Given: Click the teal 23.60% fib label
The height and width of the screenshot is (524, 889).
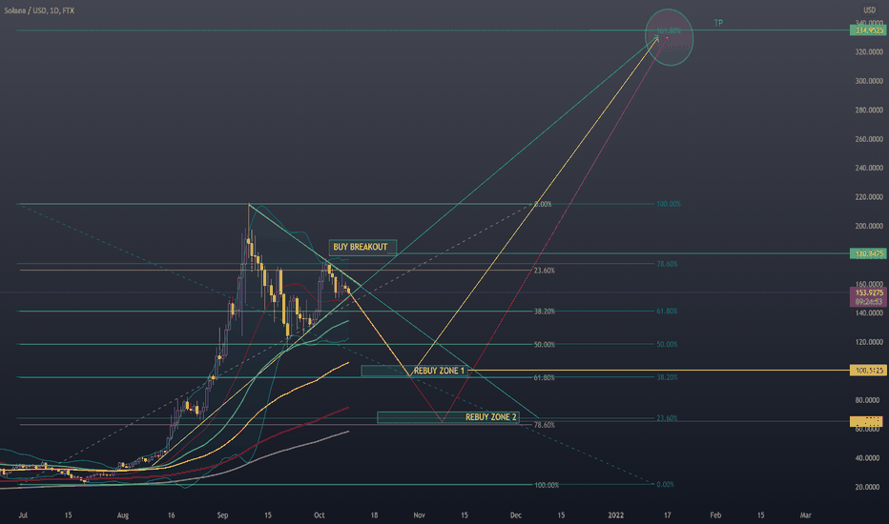Looking at the screenshot, I should (667, 418).
